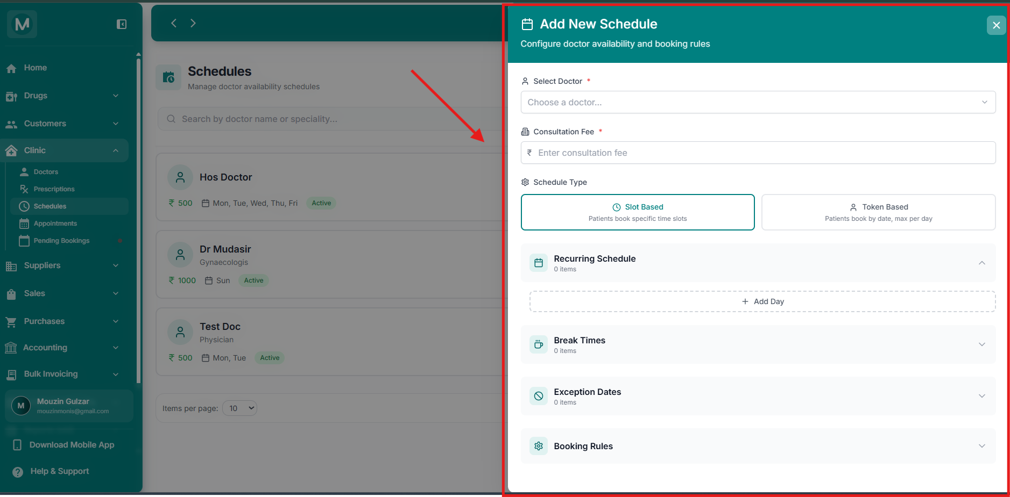Click the Dr Mudasir name text
Viewport: 1010px width, 497px height.
point(225,249)
